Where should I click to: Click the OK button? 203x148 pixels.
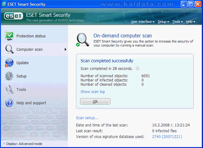[x=95, y=101]
